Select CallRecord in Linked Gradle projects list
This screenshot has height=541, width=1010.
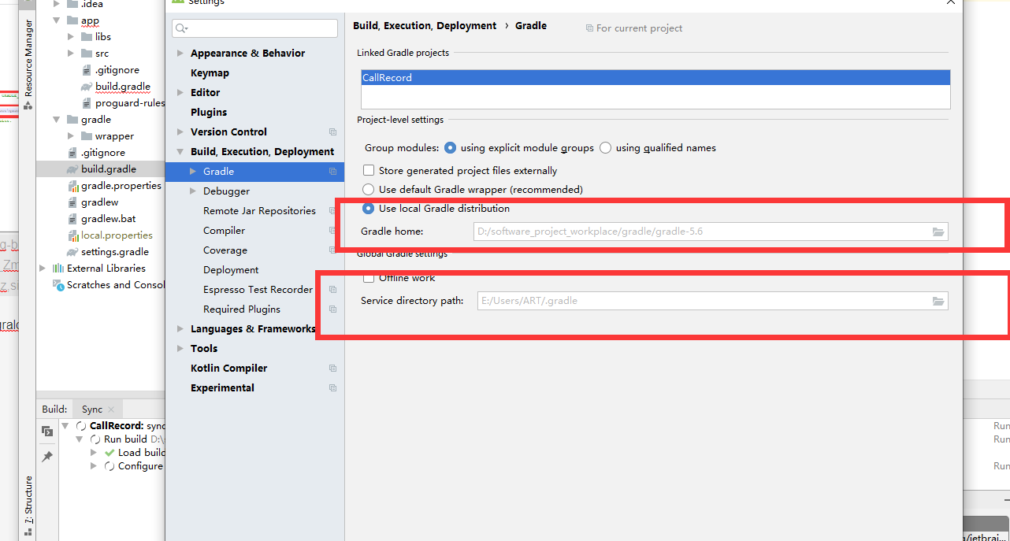[x=386, y=77]
